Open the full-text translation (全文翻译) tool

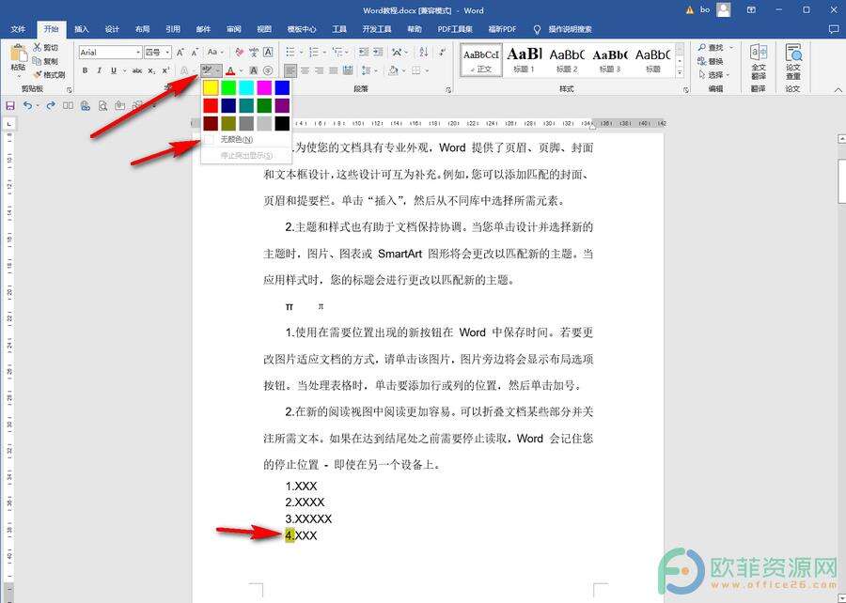(759, 62)
